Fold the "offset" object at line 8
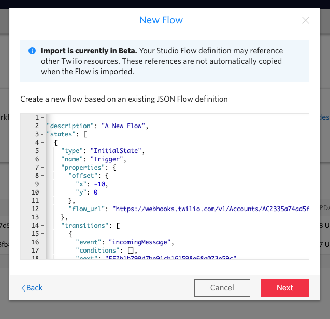The height and width of the screenshot is (319, 330). point(42,176)
